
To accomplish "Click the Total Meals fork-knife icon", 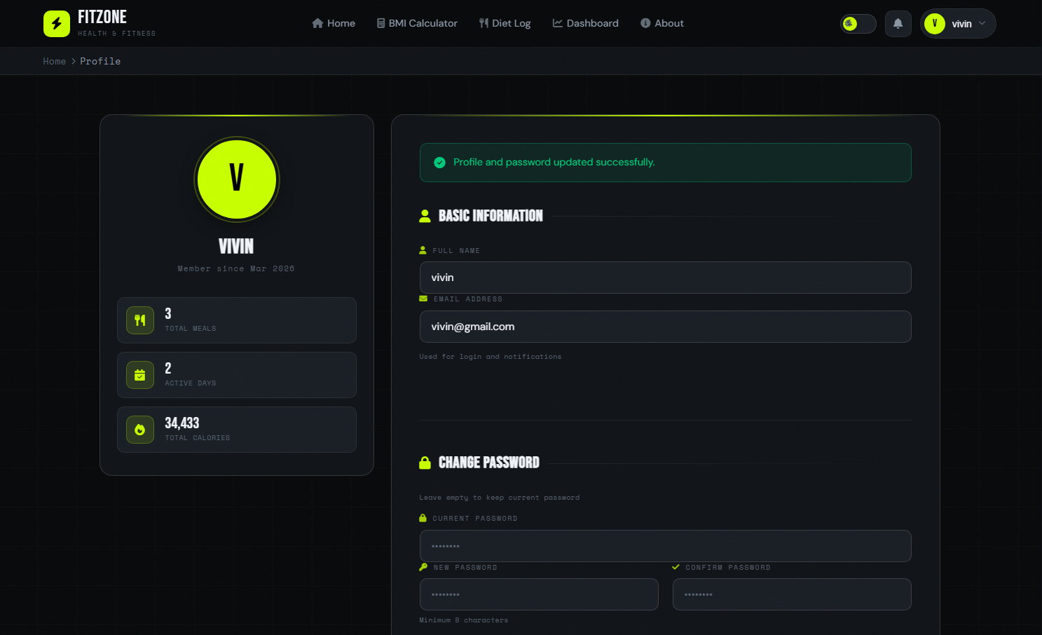I will pyautogui.click(x=140, y=320).
